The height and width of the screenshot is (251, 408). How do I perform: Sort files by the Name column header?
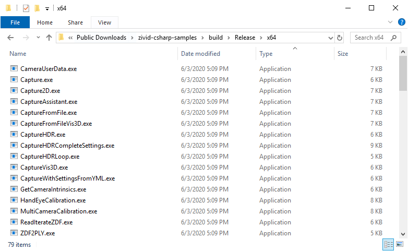coord(18,54)
